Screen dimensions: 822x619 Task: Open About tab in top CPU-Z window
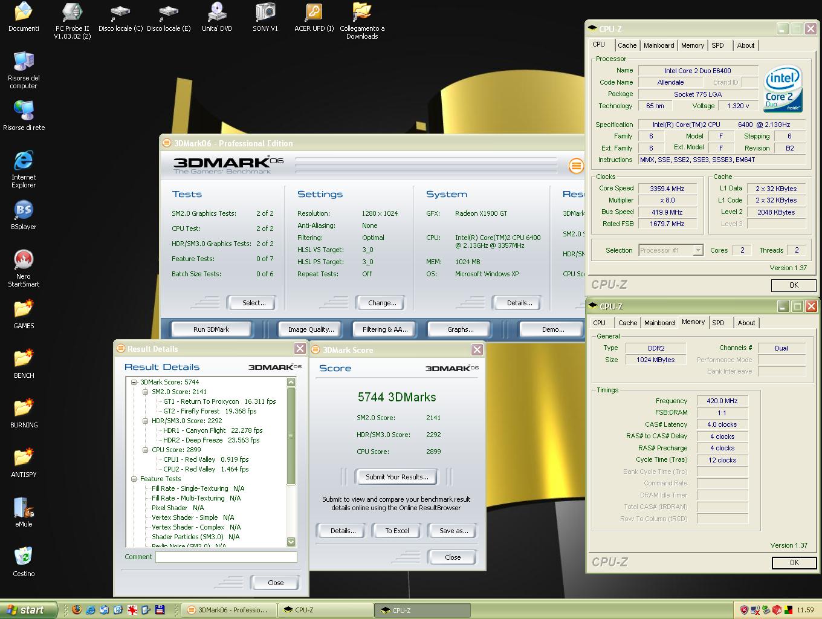click(x=746, y=45)
